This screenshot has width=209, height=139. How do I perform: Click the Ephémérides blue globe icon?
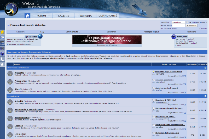[40, 36]
